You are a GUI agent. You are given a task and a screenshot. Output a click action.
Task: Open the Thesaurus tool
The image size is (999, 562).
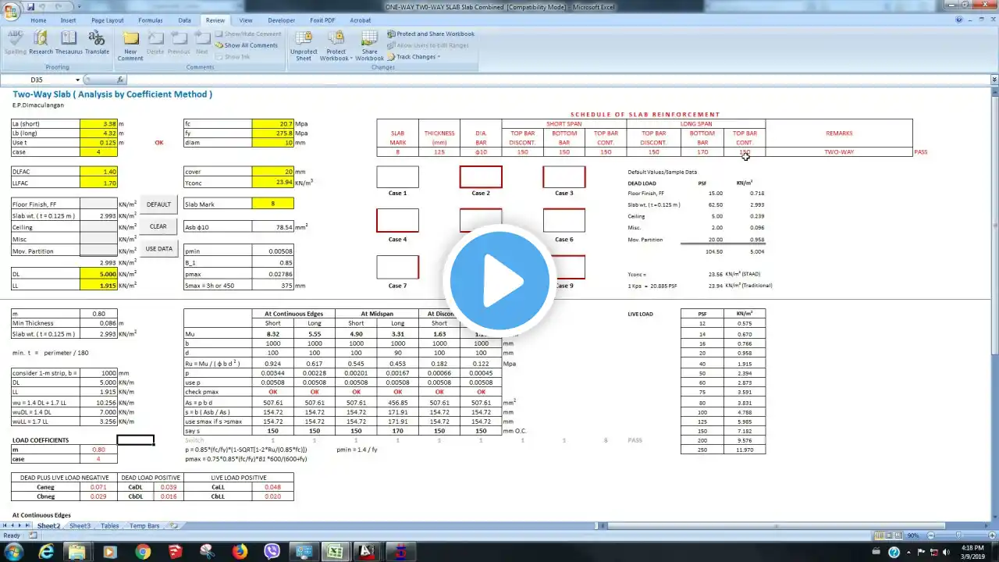click(69, 43)
